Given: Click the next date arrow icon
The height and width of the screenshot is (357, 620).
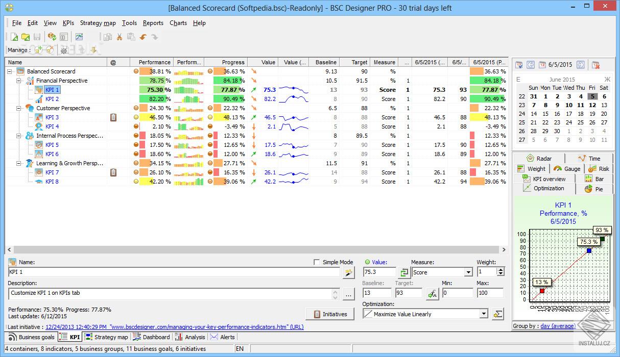Looking at the screenshot, I should click(x=580, y=65).
